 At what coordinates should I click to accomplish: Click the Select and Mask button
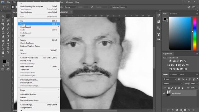point(118,7)
